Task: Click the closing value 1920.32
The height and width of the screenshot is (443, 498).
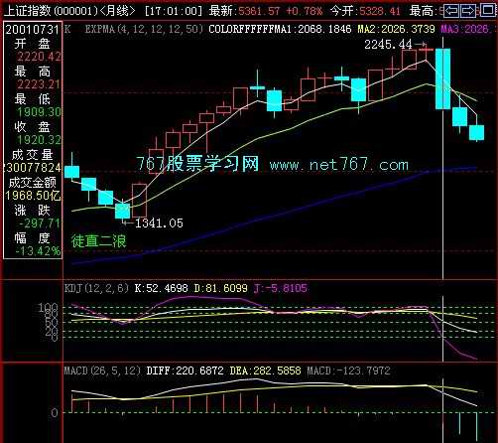Action: tap(39, 140)
